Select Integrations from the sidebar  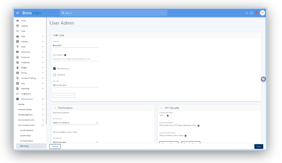[26, 94]
